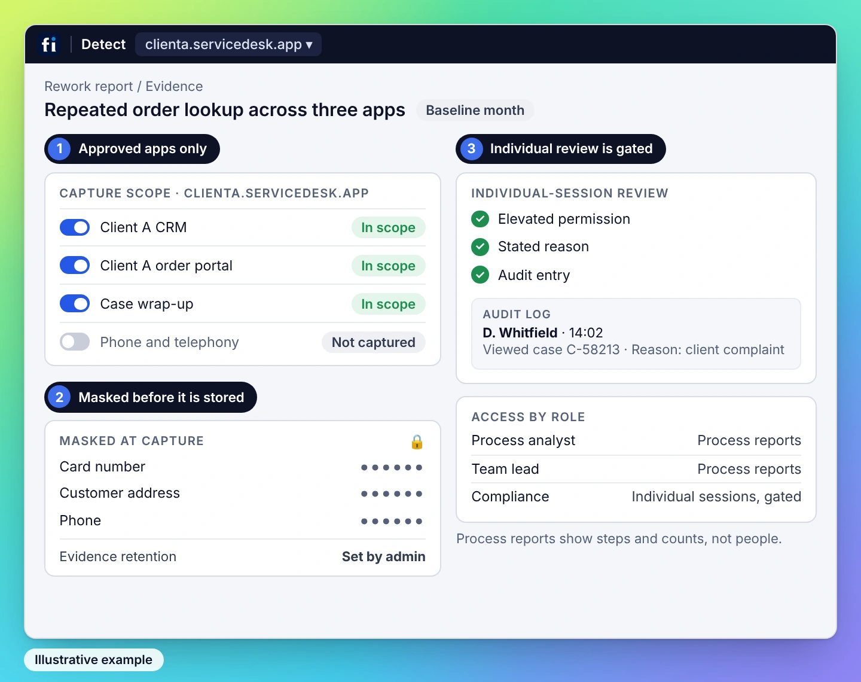Click the Viewed case C-58213 audit line
861x682 pixels.
[x=633, y=349]
